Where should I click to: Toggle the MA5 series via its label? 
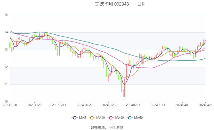coord(82,118)
